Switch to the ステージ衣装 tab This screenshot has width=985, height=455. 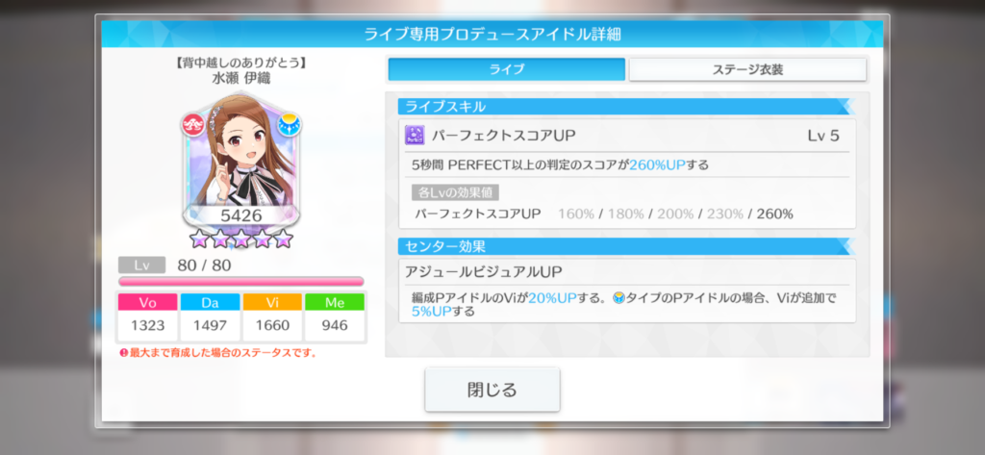tap(747, 69)
